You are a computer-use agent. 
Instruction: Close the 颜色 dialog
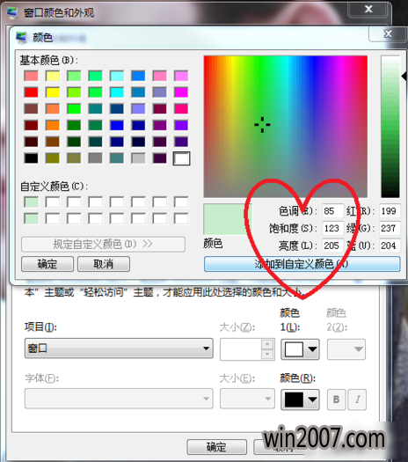388,33
